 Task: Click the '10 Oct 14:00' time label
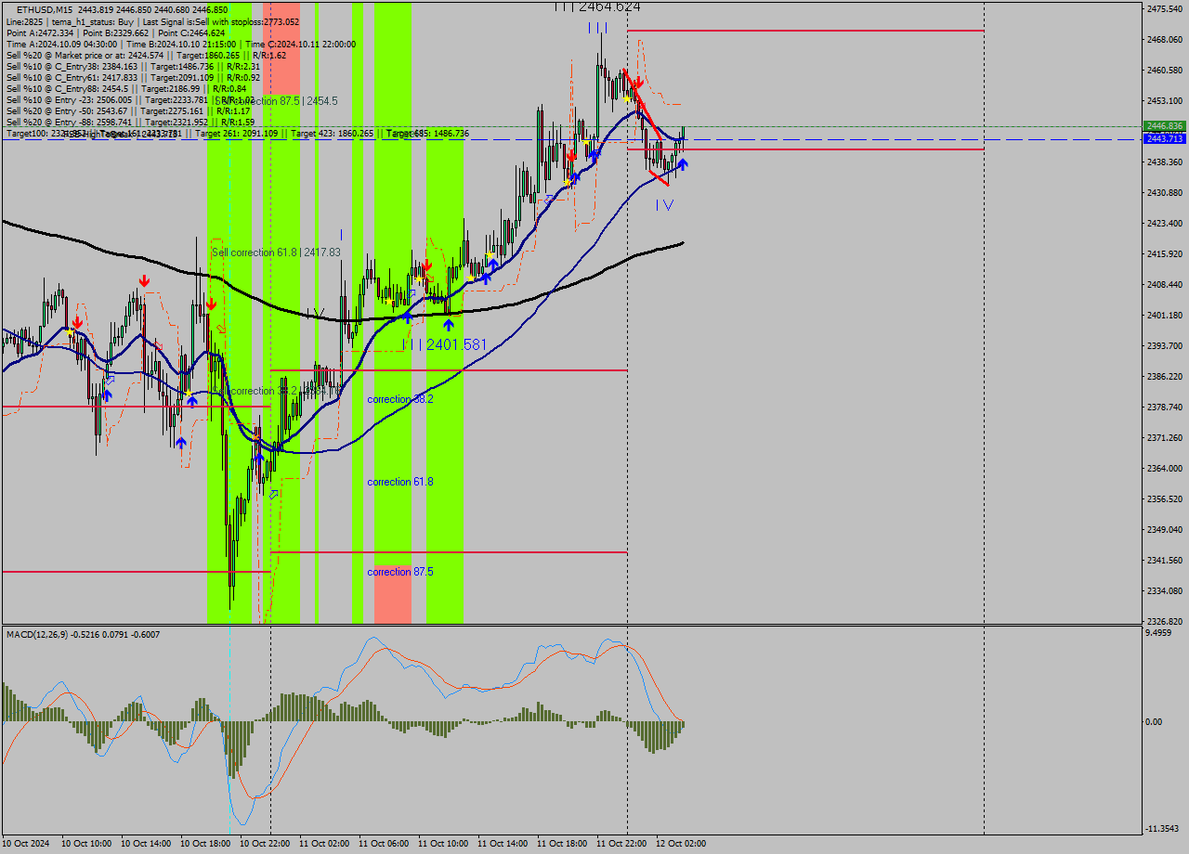click(x=146, y=844)
